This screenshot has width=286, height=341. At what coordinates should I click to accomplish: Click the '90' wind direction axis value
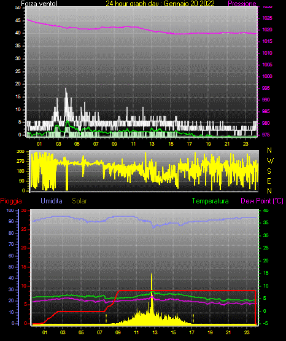pyautogui.click(x=21, y=181)
